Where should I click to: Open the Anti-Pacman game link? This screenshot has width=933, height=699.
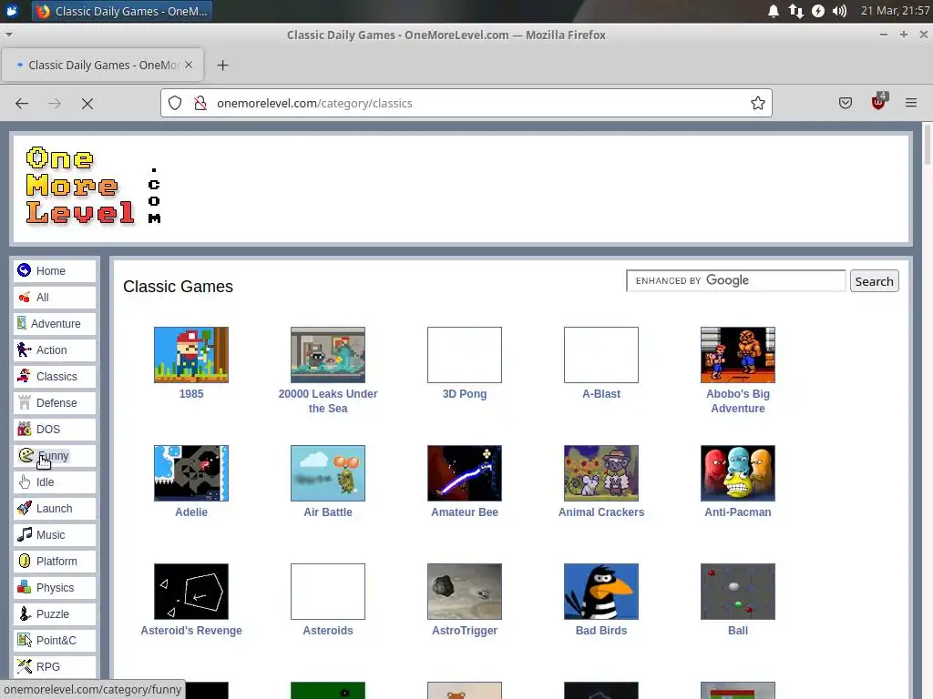738,512
